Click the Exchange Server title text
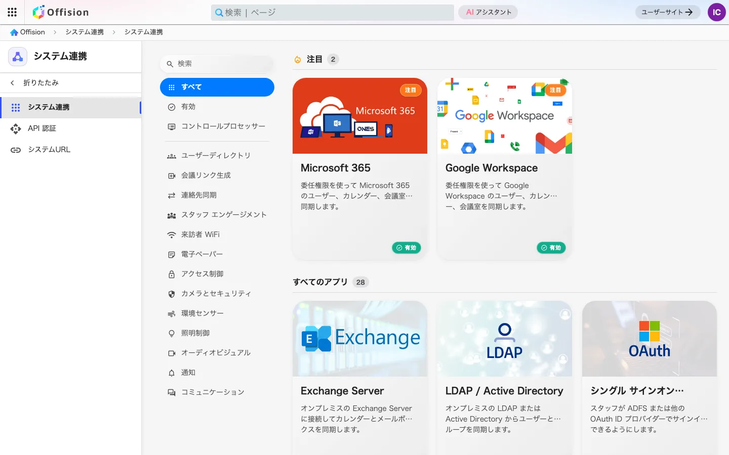The height and width of the screenshot is (455, 729). (342, 391)
